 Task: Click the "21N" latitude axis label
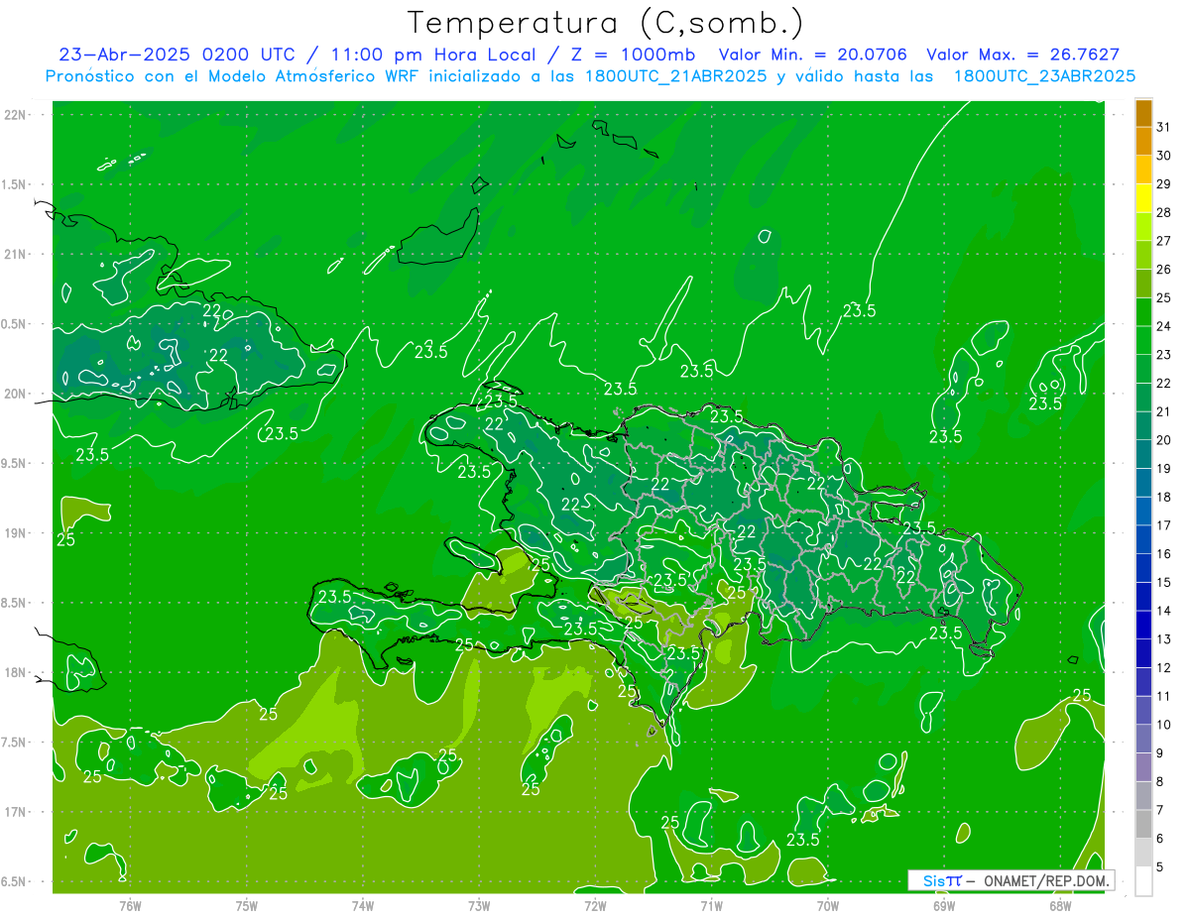coord(16,254)
